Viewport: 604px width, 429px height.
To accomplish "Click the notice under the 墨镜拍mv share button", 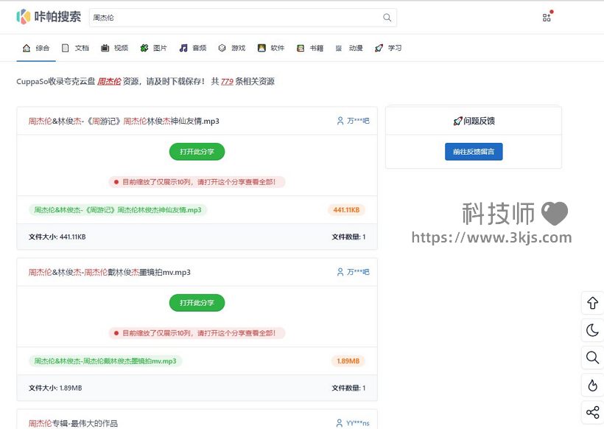I will [197, 333].
